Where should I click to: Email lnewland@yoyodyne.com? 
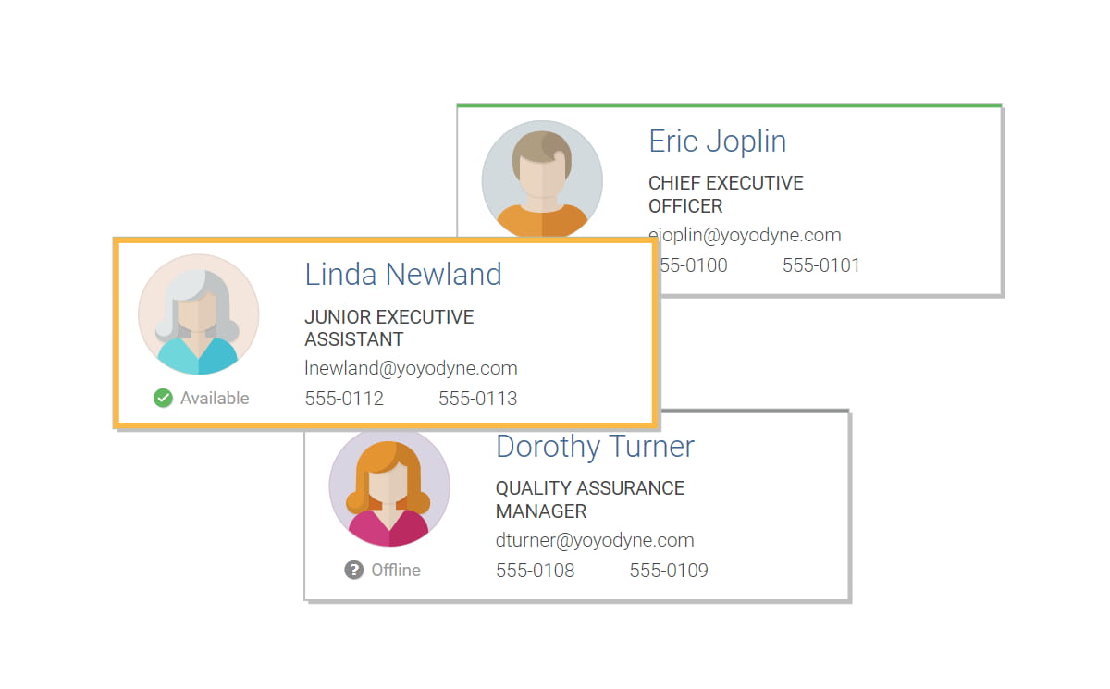pos(411,368)
